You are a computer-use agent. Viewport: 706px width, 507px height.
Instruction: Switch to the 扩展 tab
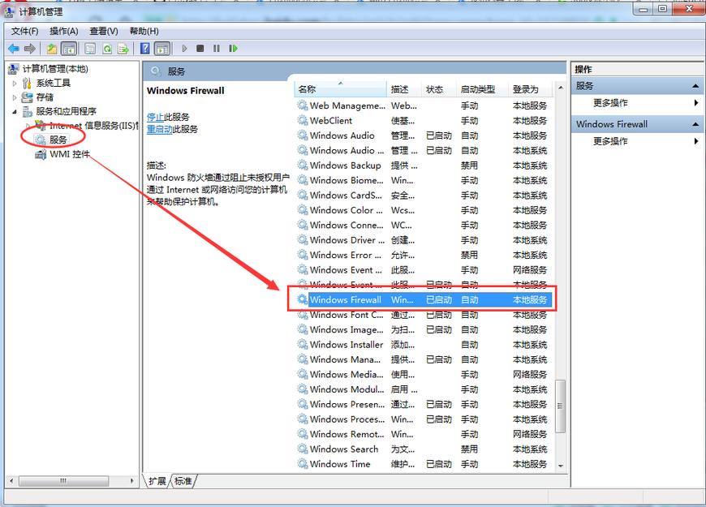(x=157, y=481)
